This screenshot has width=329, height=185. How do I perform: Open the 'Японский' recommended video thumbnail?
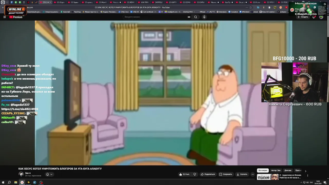(x=268, y=177)
